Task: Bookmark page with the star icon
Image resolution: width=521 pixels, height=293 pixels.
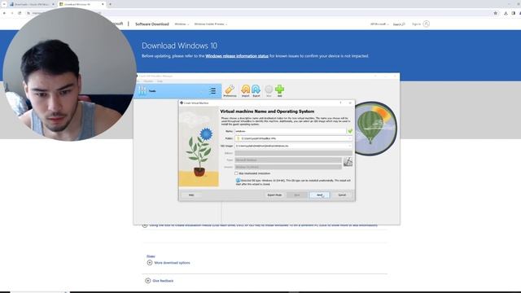Action: click(496, 13)
